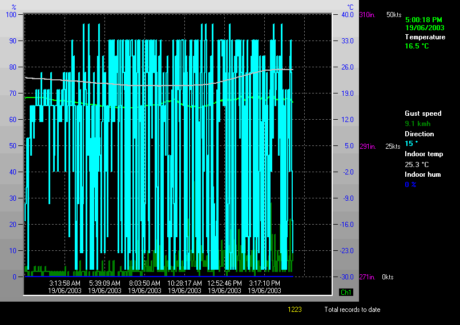460x325 pixels.
Task: Select the 9.1 kmh gust value
Action: (x=418, y=123)
